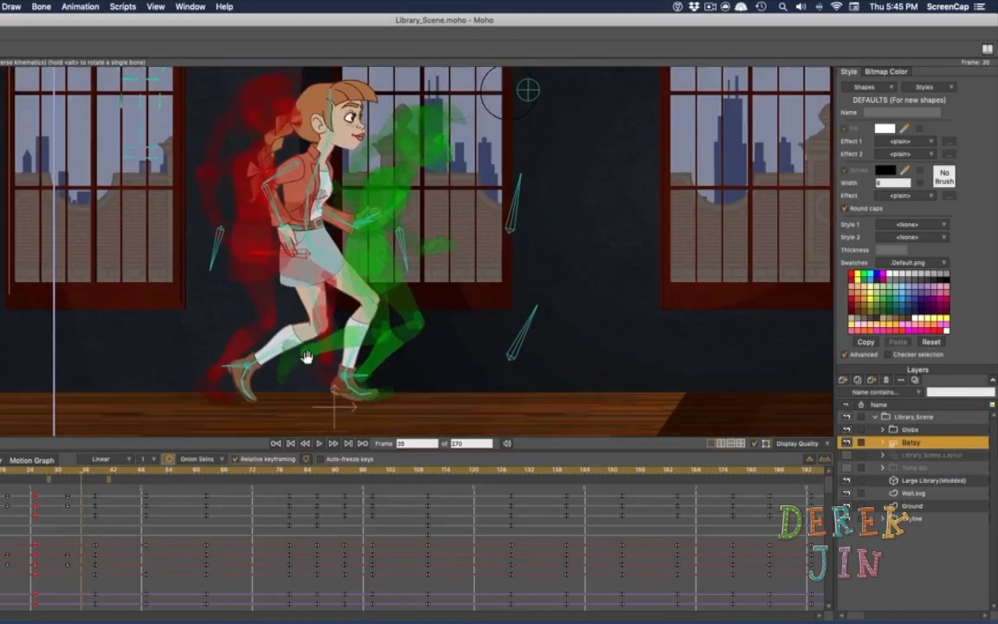Enable the Auto-freeze keys checkbox
Screen dimensions: 998x624
tap(321, 459)
